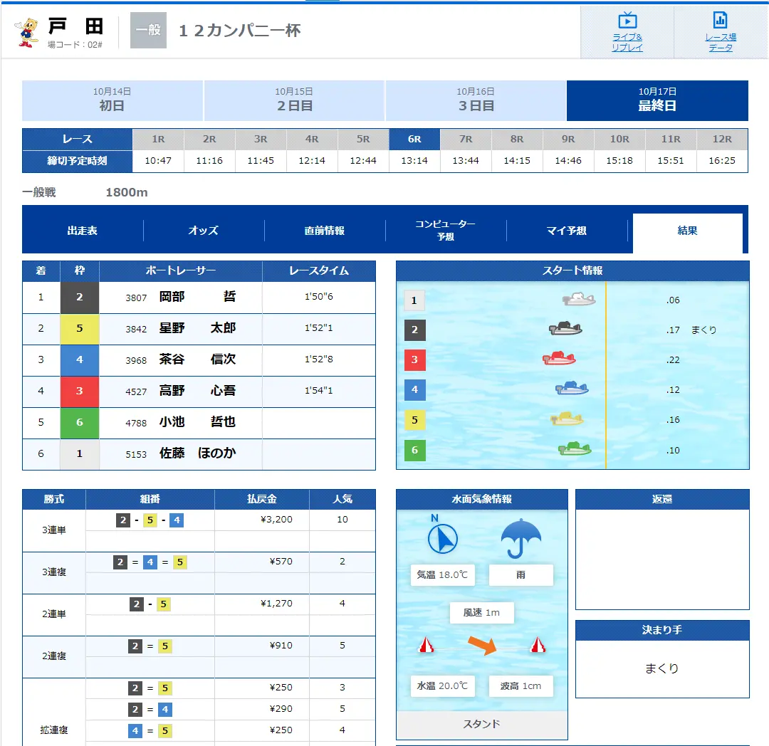Open the 直前情報 tab
The width and height of the screenshot is (769, 746).
pos(325,231)
